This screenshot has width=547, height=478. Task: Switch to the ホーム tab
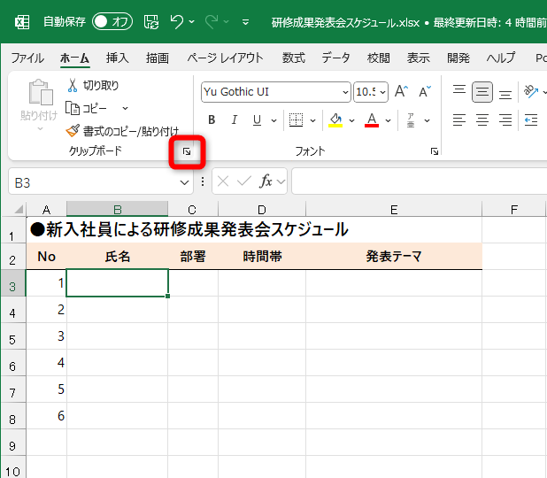coord(74,58)
